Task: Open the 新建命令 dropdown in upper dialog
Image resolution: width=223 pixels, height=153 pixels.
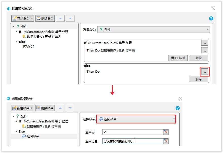Action: click(x=23, y=18)
